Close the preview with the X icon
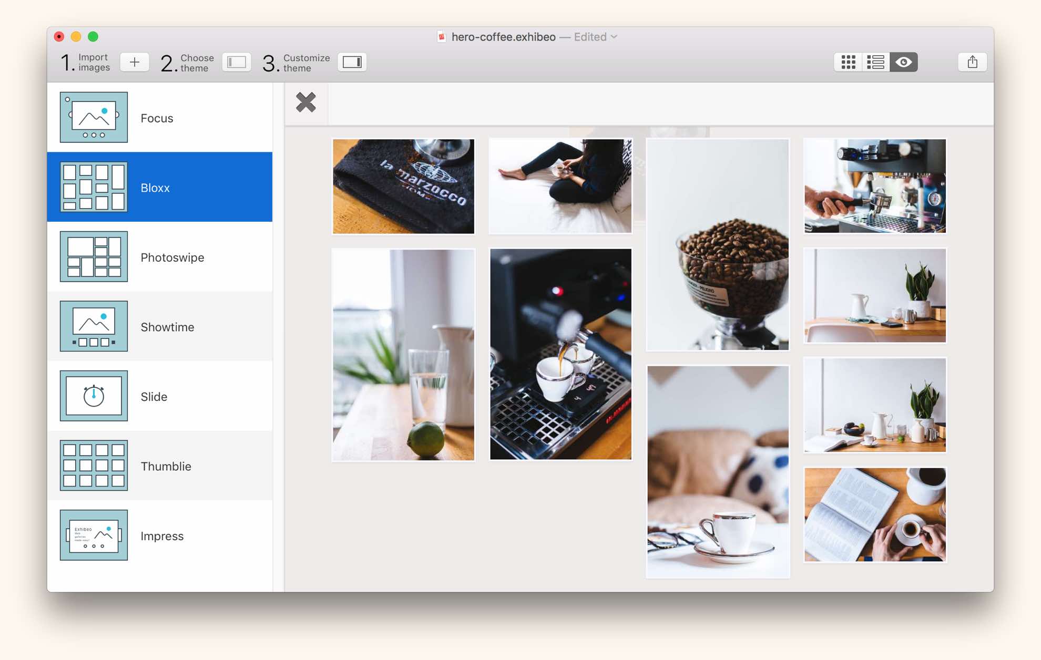Image resolution: width=1041 pixels, height=660 pixels. (x=305, y=102)
